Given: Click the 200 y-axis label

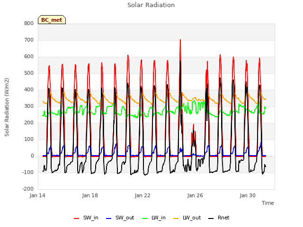Looking at the screenshot, I should pos(29,123).
